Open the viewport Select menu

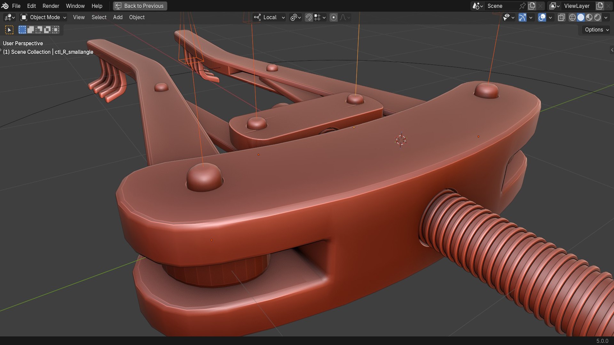click(x=99, y=17)
